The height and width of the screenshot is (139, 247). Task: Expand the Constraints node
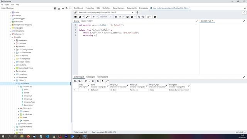coord(19,108)
